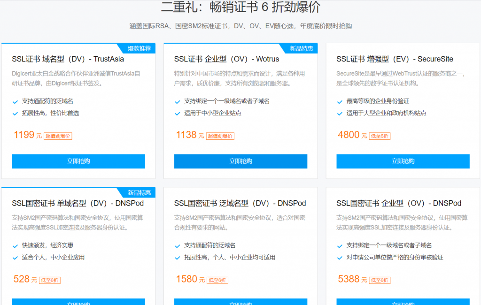Click 支持绑定一个一级域名或者子域名 in the Wotrus card

pos(227,101)
